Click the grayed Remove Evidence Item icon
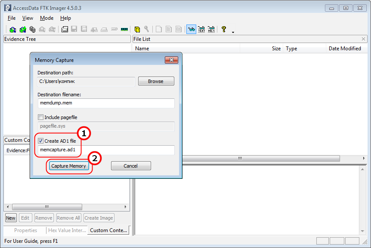The image size is (371, 248). [42, 30]
